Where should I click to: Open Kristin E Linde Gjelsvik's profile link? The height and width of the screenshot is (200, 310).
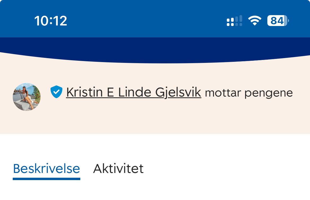click(x=134, y=92)
